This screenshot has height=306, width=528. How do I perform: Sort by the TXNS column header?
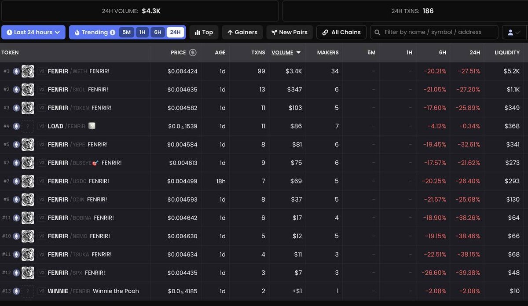point(258,52)
